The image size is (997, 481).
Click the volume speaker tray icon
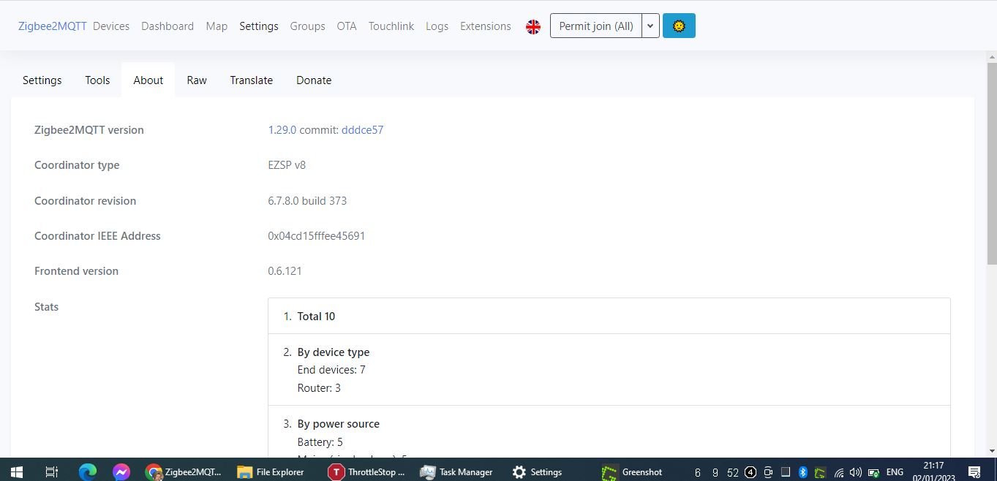[854, 472]
